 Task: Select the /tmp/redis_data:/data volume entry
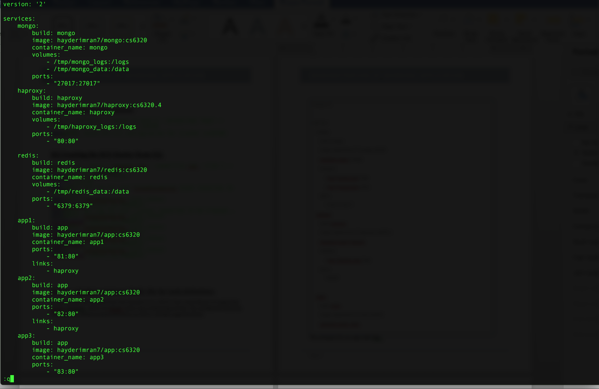[88, 191]
